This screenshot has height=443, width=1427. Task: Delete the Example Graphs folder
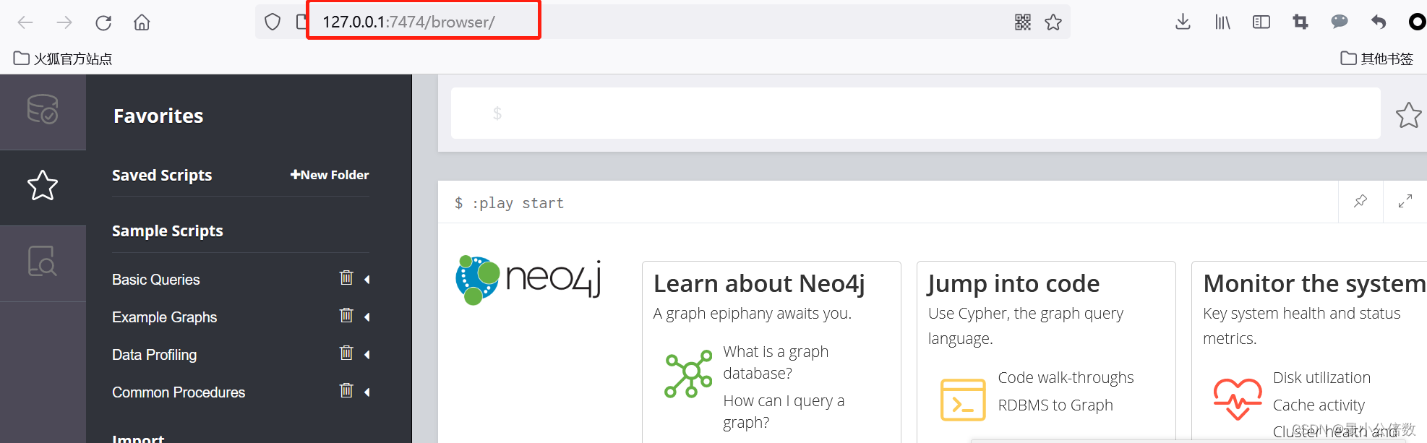point(346,315)
